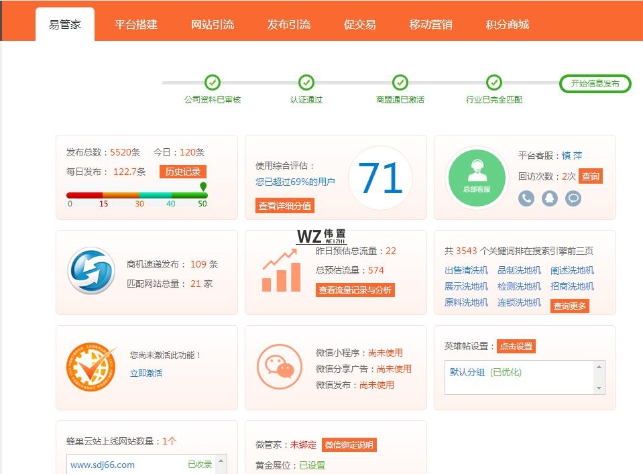643x474 pixels.
Task: Select 默认分组 in the 英雄帖 list
Action: click(467, 372)
